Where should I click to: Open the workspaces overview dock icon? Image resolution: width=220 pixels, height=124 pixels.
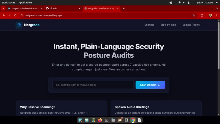pyautogui.click(x=87, y=120)
